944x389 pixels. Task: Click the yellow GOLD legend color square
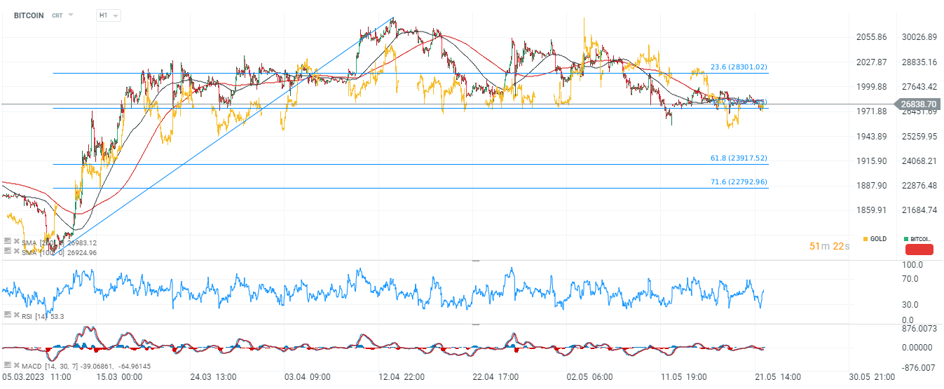(866, 239)
